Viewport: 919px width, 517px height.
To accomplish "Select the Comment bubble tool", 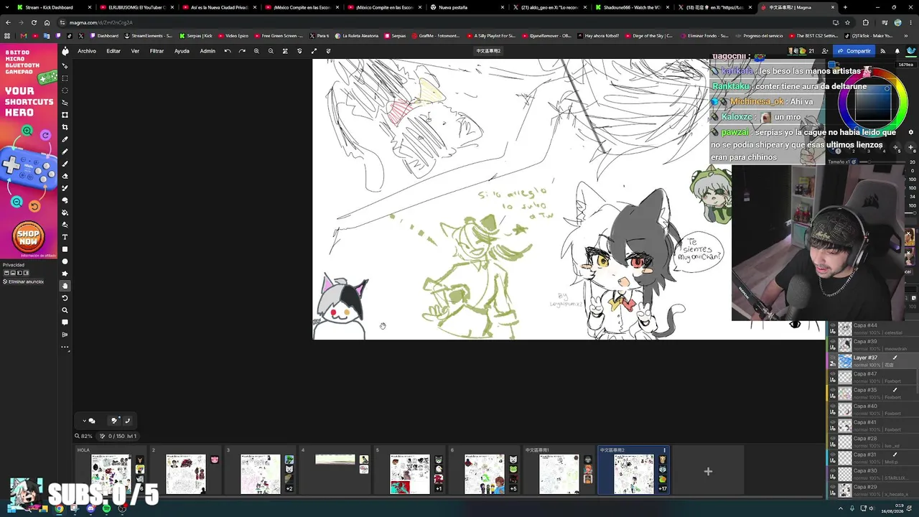I will [65, 322].
